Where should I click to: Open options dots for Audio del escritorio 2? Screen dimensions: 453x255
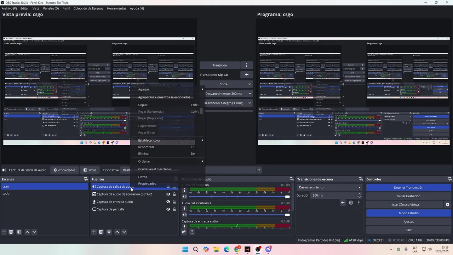[x=184, y=209]
